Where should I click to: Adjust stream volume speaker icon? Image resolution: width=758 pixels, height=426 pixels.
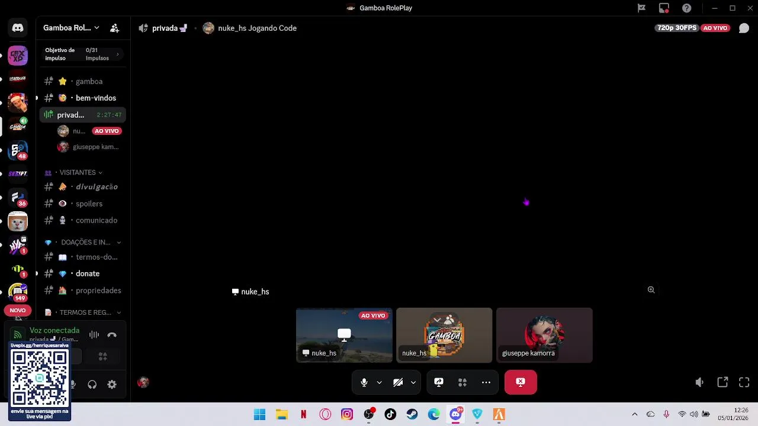click(699, 382)
